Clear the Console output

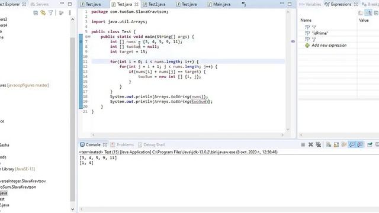[x=329, y=144]
